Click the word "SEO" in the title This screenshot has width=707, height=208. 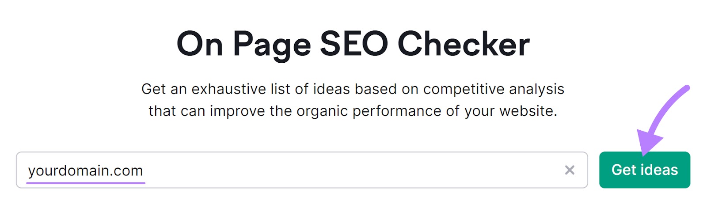[353, 44]
